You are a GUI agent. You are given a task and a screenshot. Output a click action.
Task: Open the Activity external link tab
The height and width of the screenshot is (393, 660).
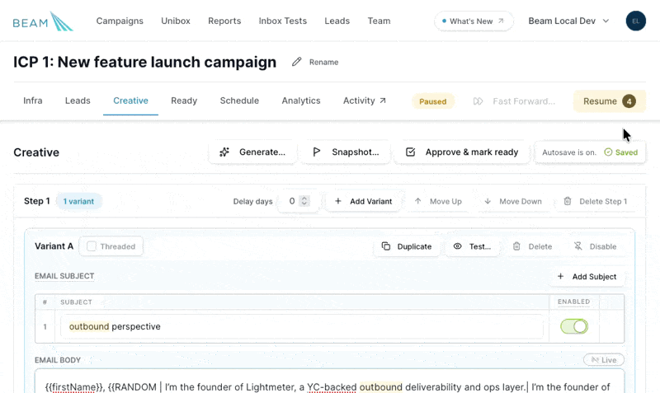365,101
